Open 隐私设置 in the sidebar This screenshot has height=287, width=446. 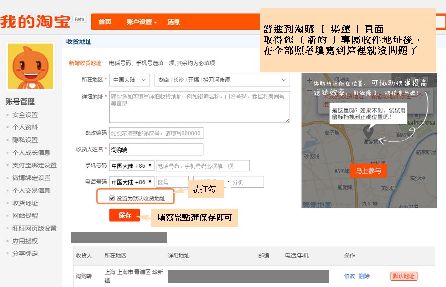point(25,140)
